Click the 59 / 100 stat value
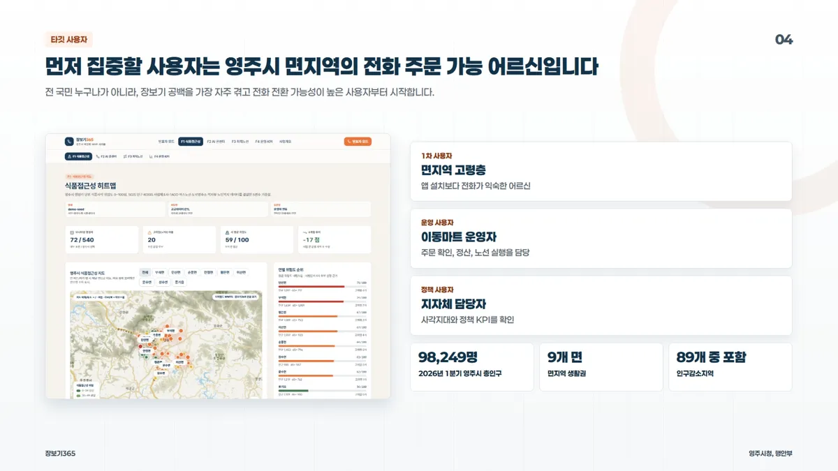 237,240
